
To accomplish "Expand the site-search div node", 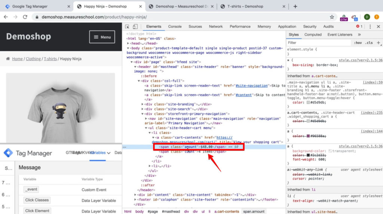I will pos(143,109).
